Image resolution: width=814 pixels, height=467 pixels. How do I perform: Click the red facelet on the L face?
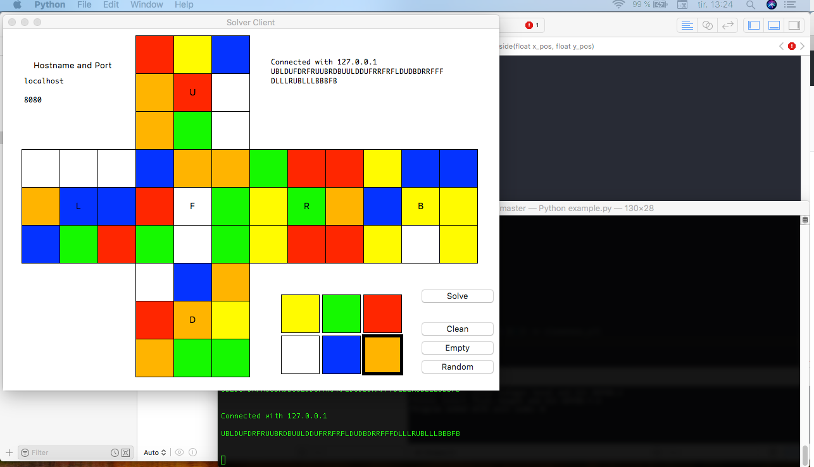[116, 244]
